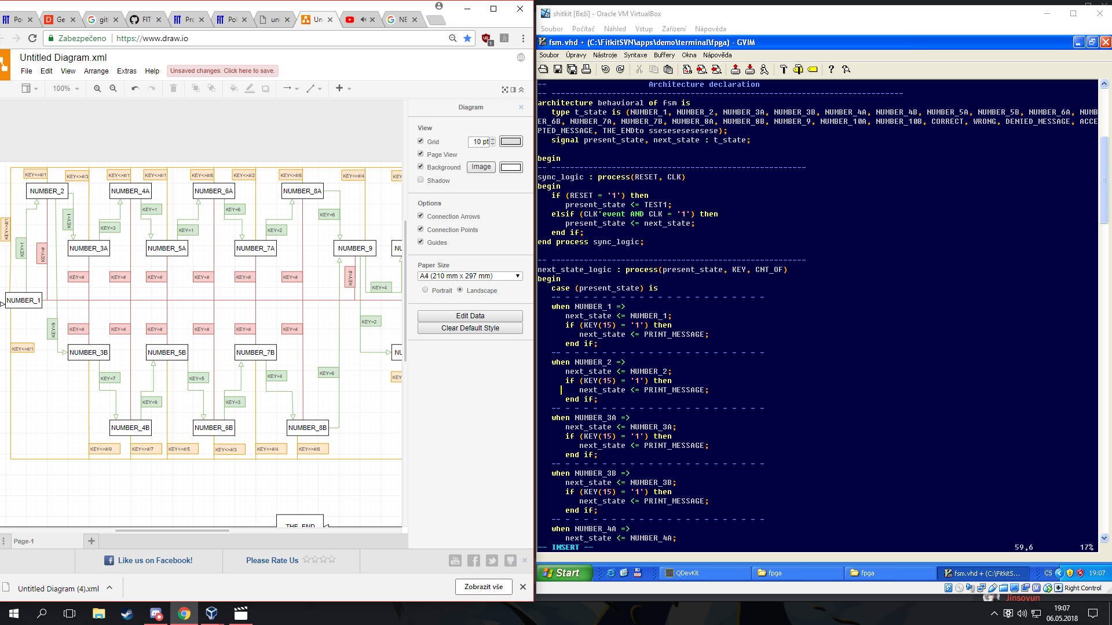Toggle Grid checkbox

[x=420, y=141]
